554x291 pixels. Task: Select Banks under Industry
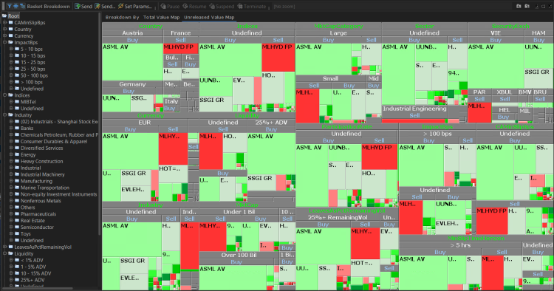point(27,129)
